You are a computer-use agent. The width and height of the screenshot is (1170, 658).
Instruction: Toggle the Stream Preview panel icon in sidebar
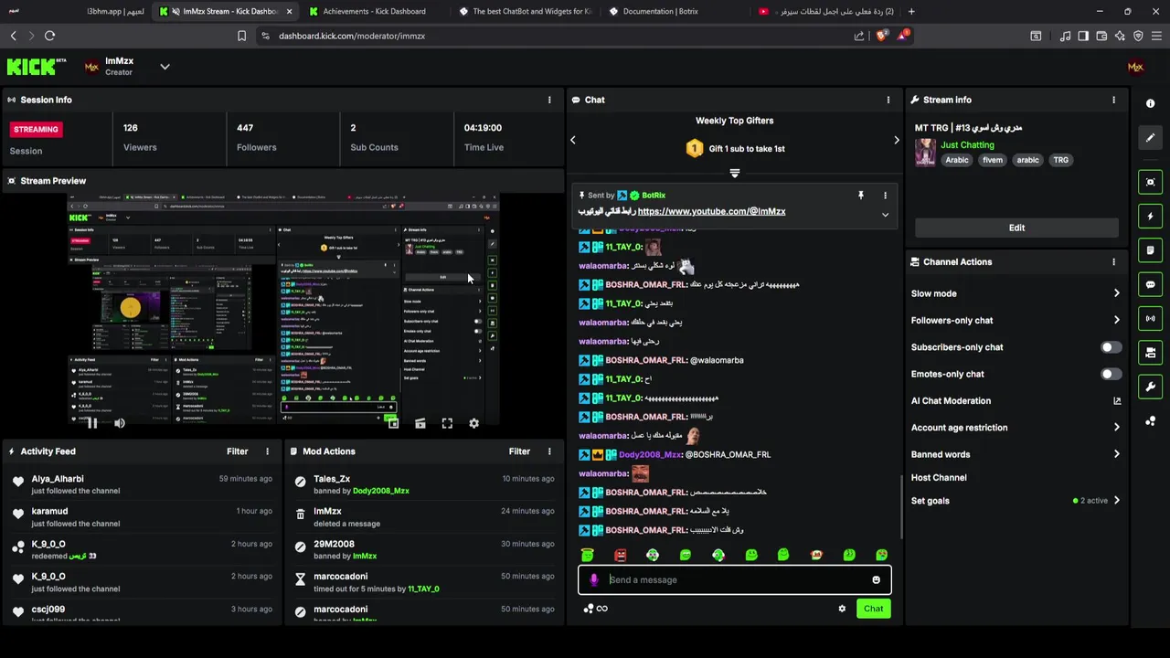[x=1151, y=182]
